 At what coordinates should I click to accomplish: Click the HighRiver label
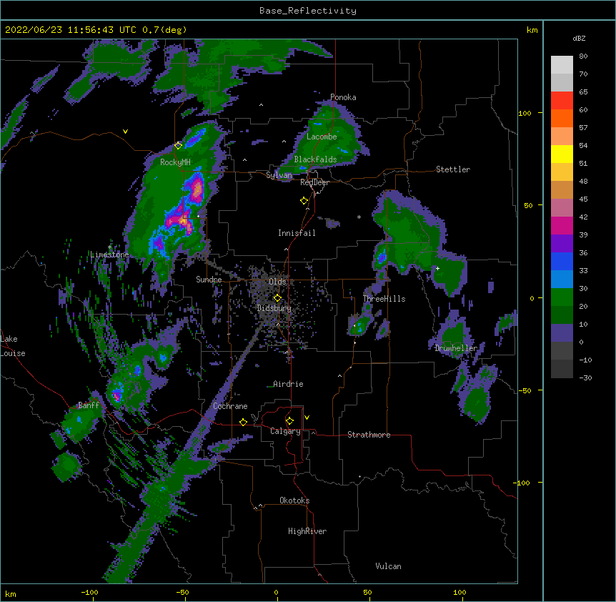[x=307, y=531]
